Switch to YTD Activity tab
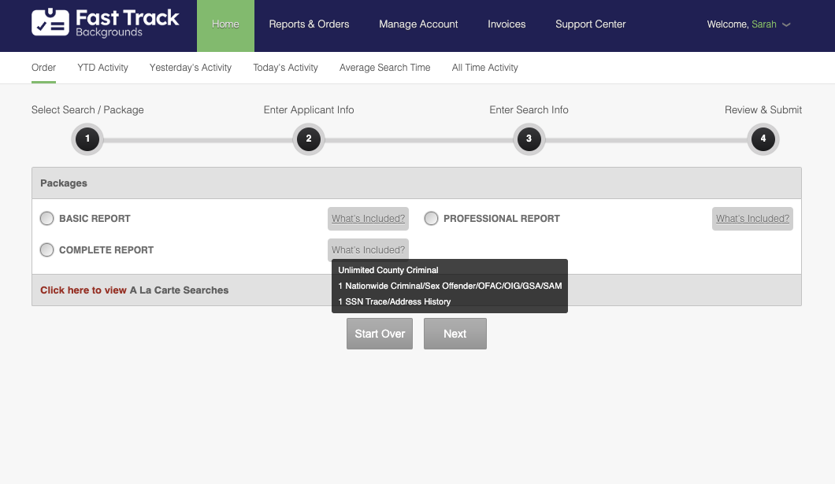The width and height of the screenshot is (835, 484). (102, 68)
